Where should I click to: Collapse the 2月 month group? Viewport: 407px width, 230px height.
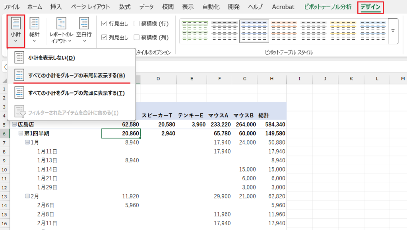click(27, 196)
